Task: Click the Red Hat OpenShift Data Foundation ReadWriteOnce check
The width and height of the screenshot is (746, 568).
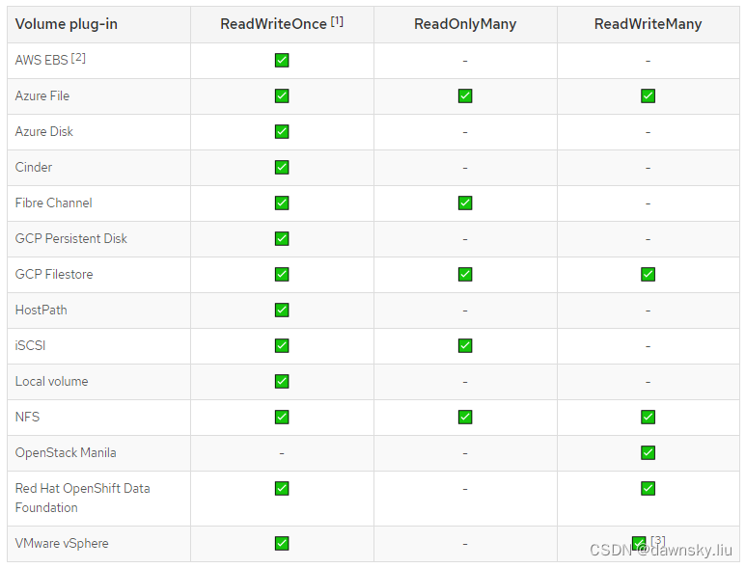Action: tap(282, 488)
